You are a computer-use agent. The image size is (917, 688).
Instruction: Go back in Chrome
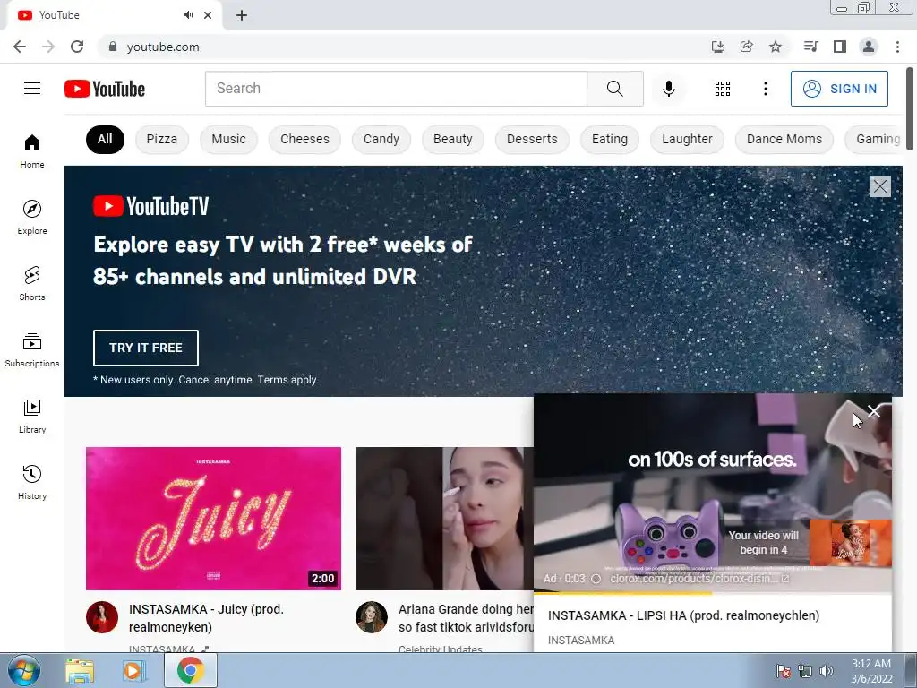pos(20,47)
